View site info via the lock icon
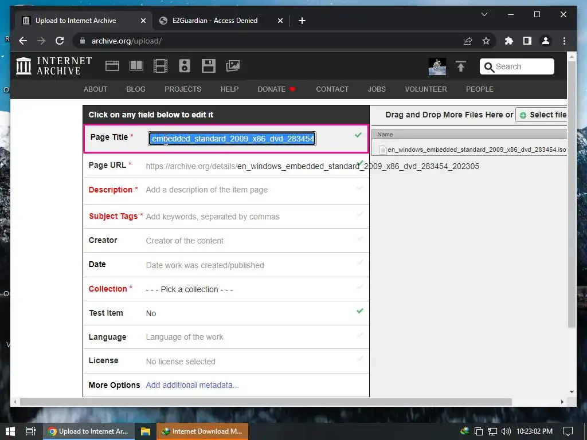This screenshot has width=587, height=440. click(82, 41)
